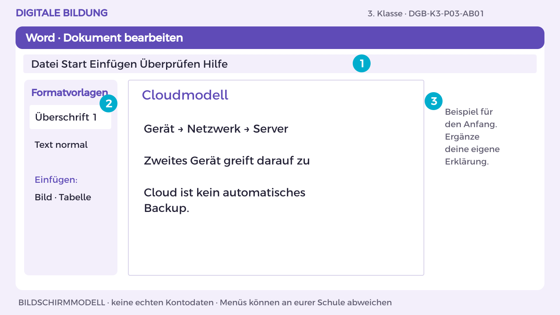Open the Einfügen ribbon tab

point(114,64)
